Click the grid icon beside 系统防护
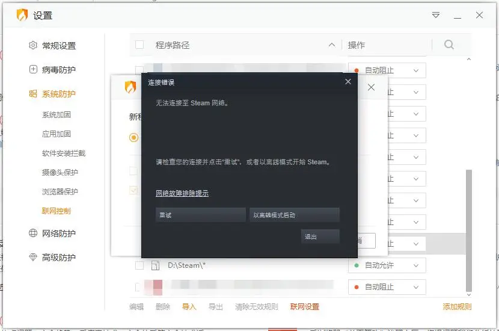The height and width of the screenshot is (331, 499). 33,93
